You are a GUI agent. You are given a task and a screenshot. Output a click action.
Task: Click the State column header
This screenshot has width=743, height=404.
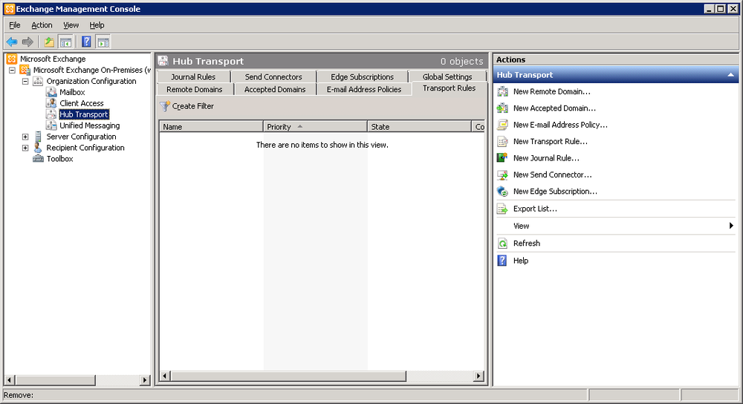419,126
